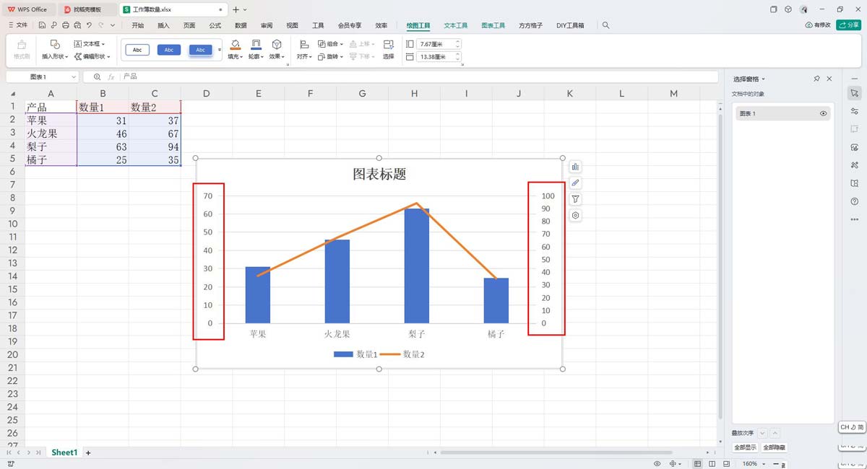The width and height of the screenshot is (867, 469).
Task: Switch to the 图表工具 ribbon tab
Action: tap(494, 25)
